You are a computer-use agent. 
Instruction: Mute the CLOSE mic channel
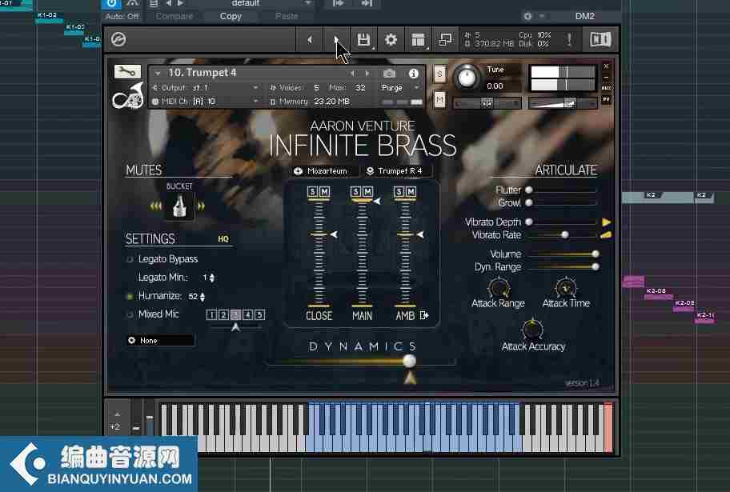point(324,192)
